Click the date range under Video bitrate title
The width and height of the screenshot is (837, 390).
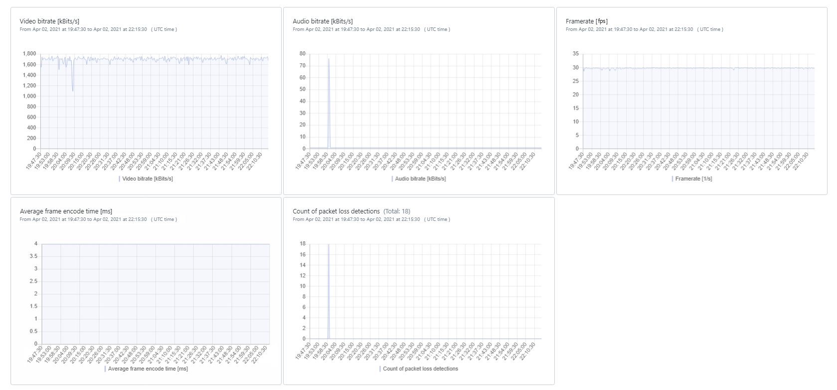(x=98, y=29)
